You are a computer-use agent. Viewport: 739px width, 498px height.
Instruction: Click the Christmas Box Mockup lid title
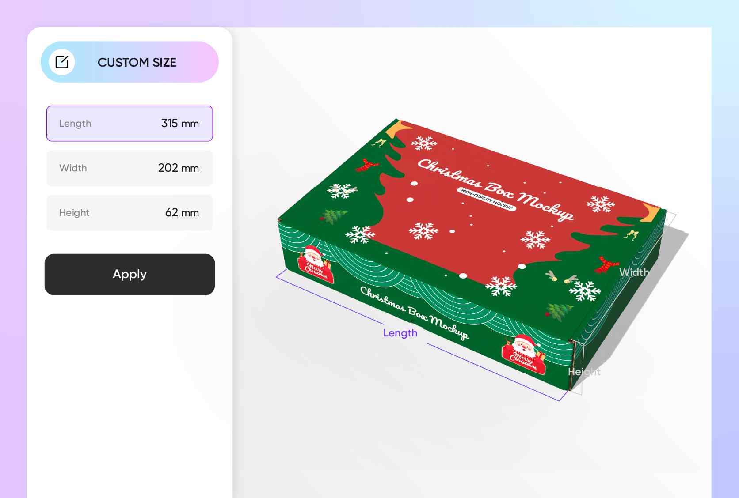(496, 189)
